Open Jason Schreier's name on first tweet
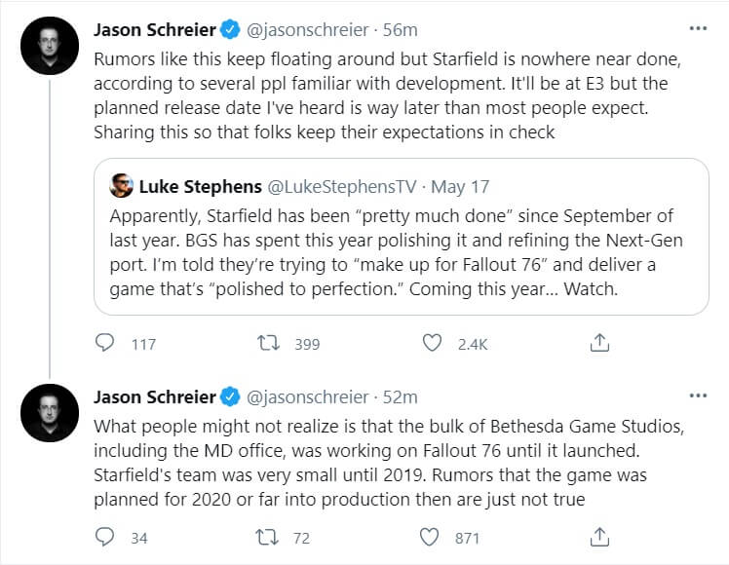 (x=155, y=30)
